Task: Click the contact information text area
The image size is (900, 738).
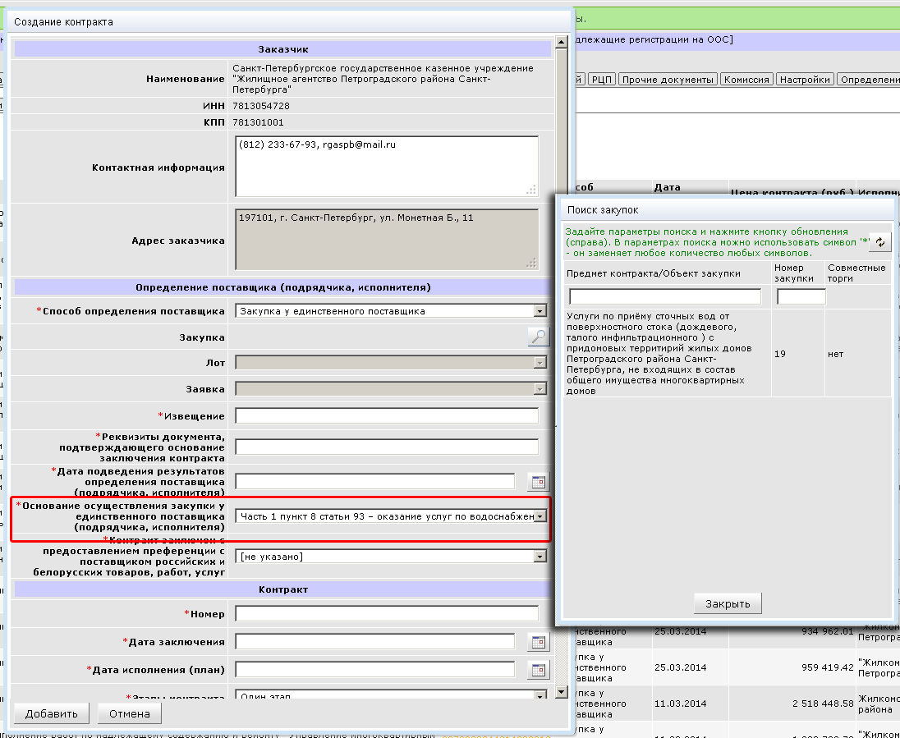Action: tap(387, 167)
